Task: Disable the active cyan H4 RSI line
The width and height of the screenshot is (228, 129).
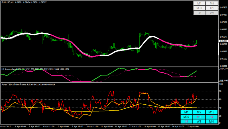Action: [x=211, y=117]
